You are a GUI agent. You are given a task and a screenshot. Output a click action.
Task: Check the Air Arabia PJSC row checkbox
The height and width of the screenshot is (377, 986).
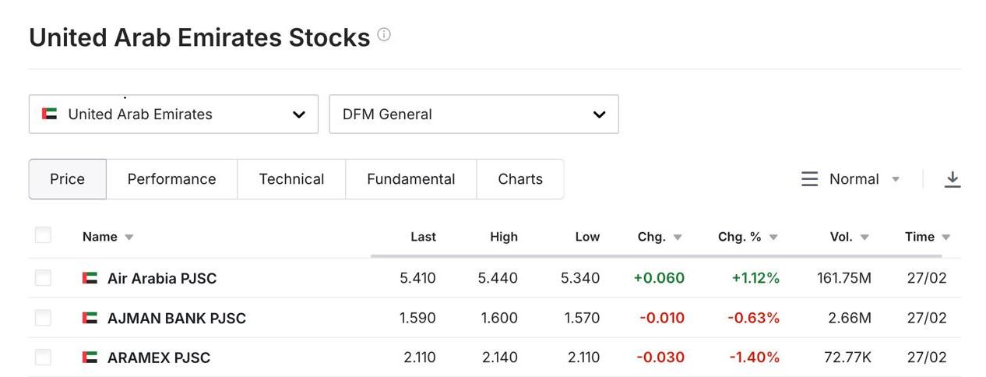[x=43, y=278]
